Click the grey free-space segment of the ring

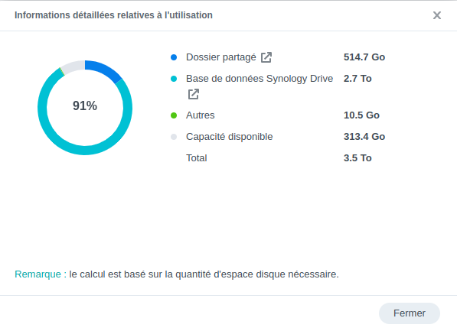[x=73, y=67]
